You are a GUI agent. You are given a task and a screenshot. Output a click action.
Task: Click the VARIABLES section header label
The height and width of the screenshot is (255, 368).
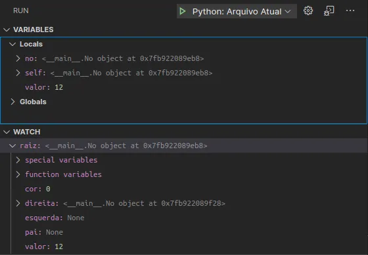pos(34,29)
